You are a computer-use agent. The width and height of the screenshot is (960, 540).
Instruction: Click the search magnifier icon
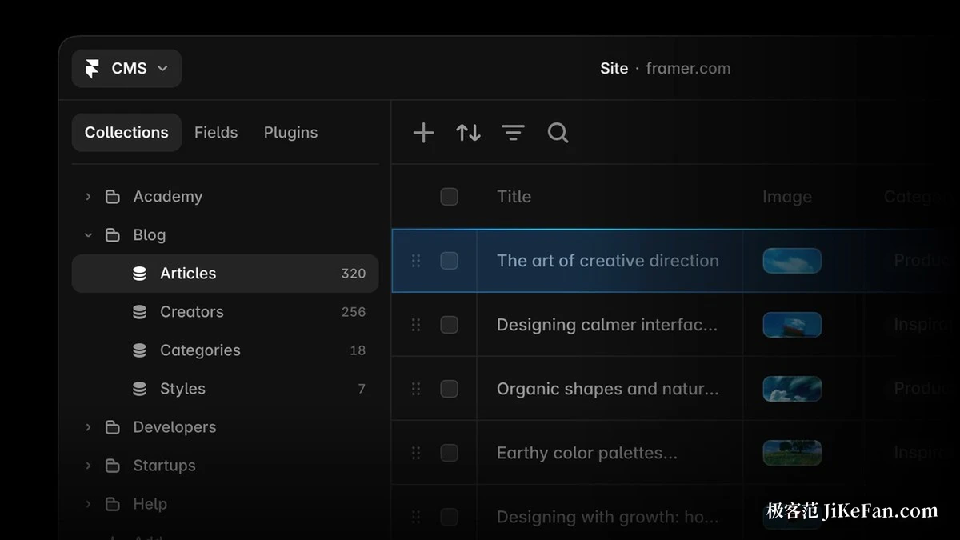click(x=558, y=133)
